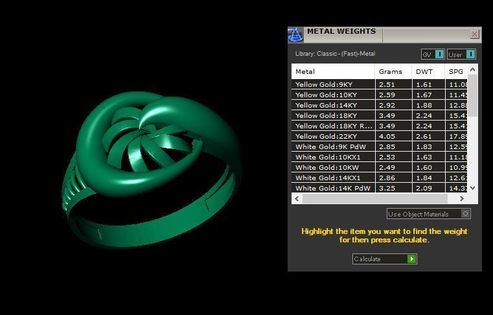
Task: Click the 2.09 DWT value
Action: 424,188
